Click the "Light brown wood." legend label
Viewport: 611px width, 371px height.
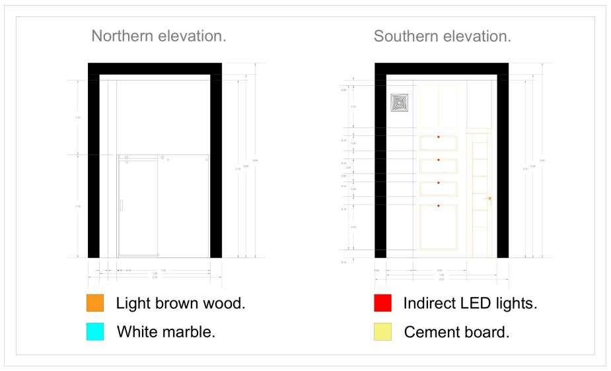click(180, 304)
